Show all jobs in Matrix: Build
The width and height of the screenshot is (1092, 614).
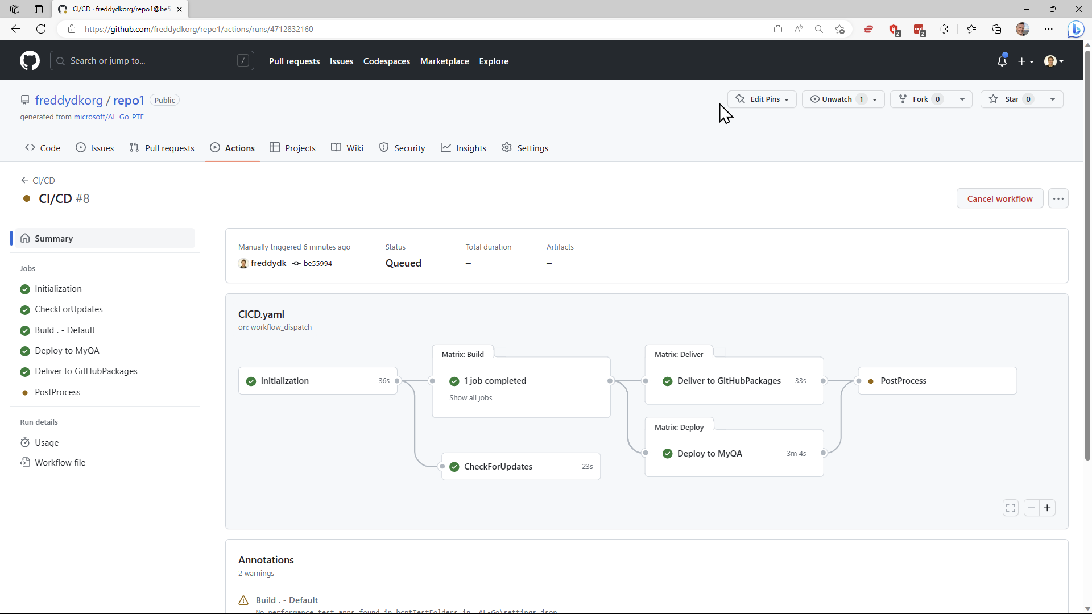pyautogui.click(x=470, y=397)
